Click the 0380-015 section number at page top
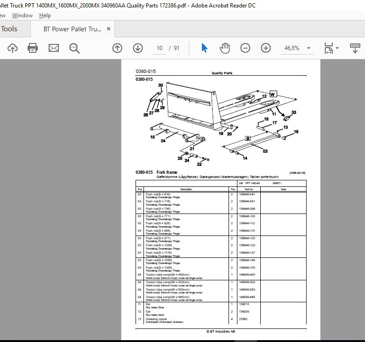 click(x=146, y=71)
